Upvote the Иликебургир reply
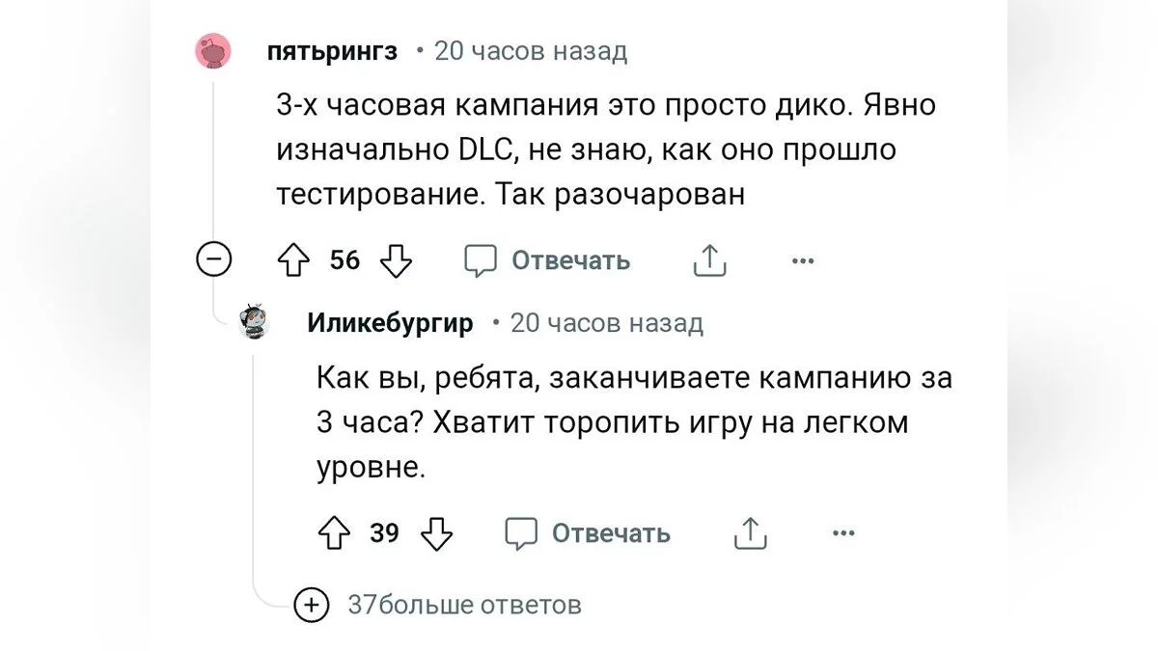This screenshot has height=651, width=1158. 333,532
